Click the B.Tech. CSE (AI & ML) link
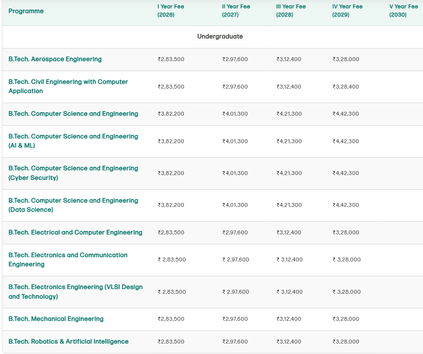This screenshot has height=354, width=423. [x=73, y=141]
